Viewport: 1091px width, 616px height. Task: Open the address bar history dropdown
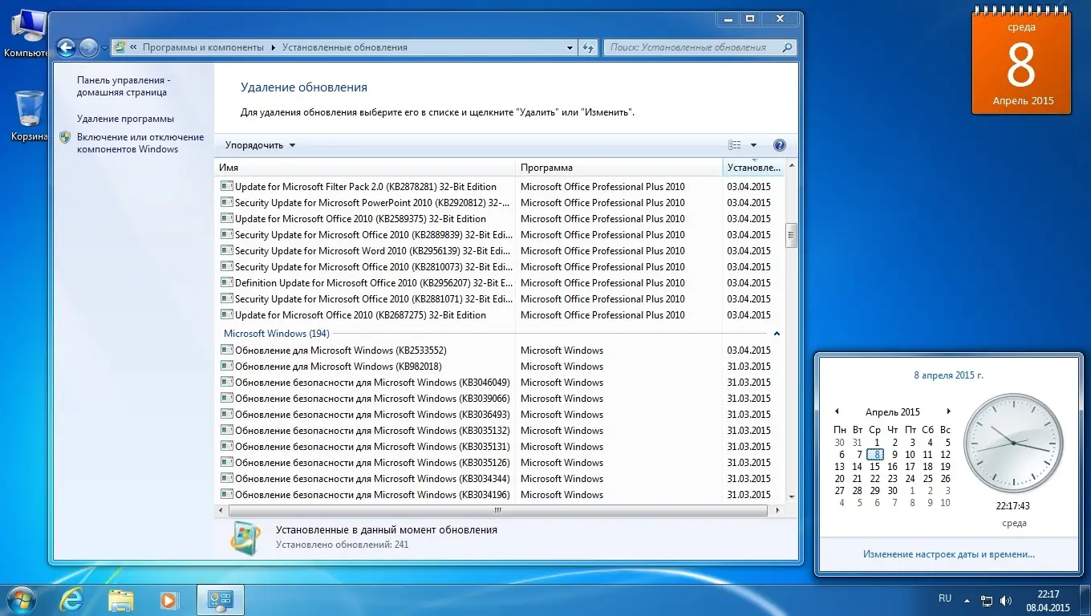[569, 47]
